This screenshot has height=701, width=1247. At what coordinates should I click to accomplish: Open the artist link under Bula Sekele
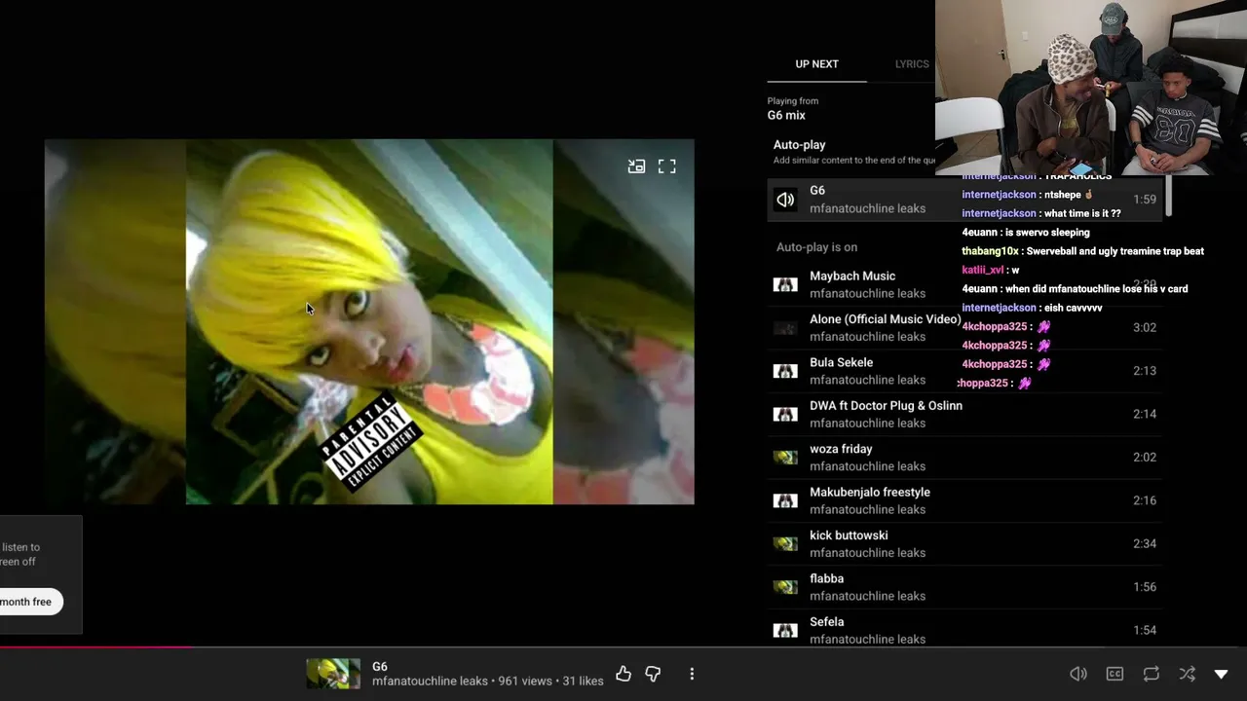tap(867, 380)
